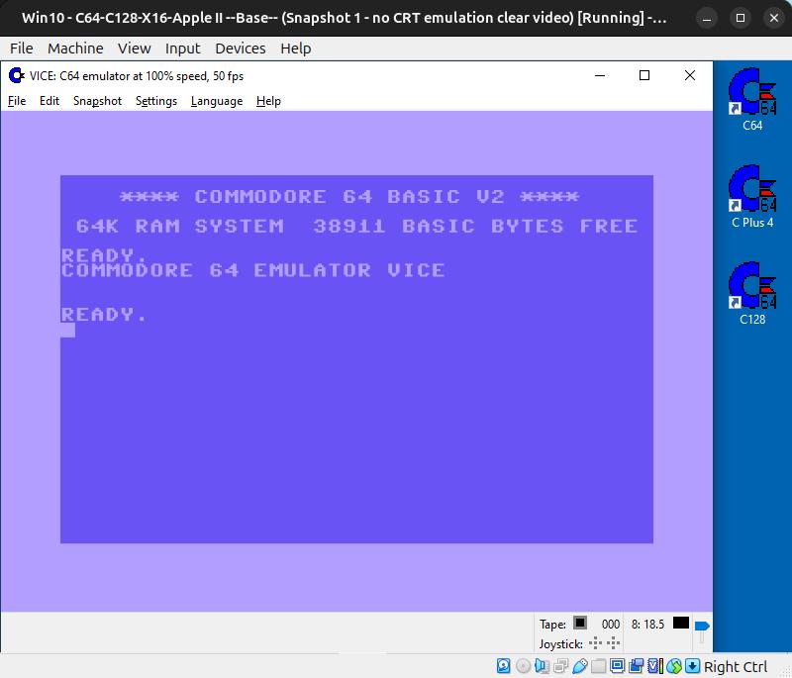Viewport: 792px width, 678px height.
Task: Open VICE Settings menu
Action: tap(156, 101)
